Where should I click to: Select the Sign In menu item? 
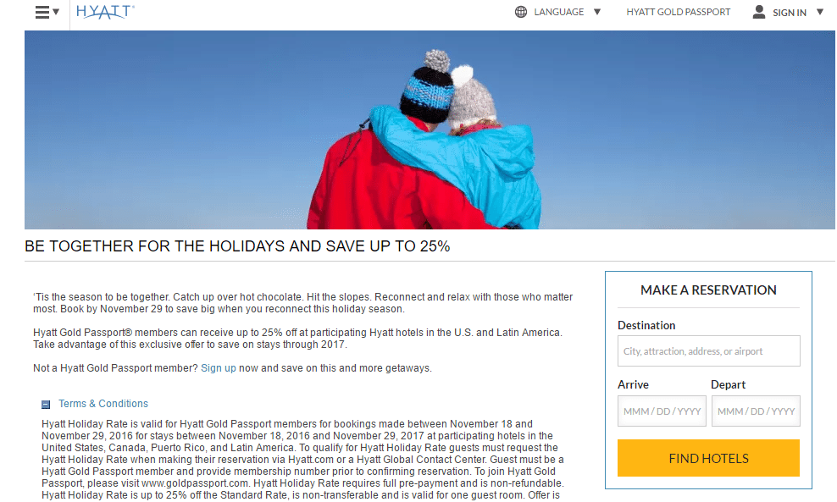tap(790, 12)
